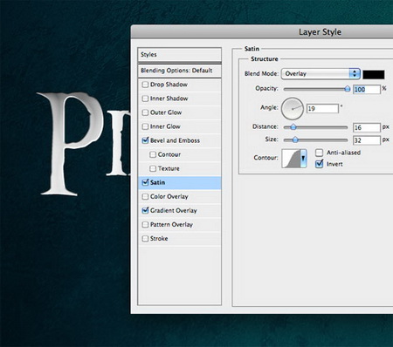Click the Size value input field
Screen dimensions: 393x347
367,140
